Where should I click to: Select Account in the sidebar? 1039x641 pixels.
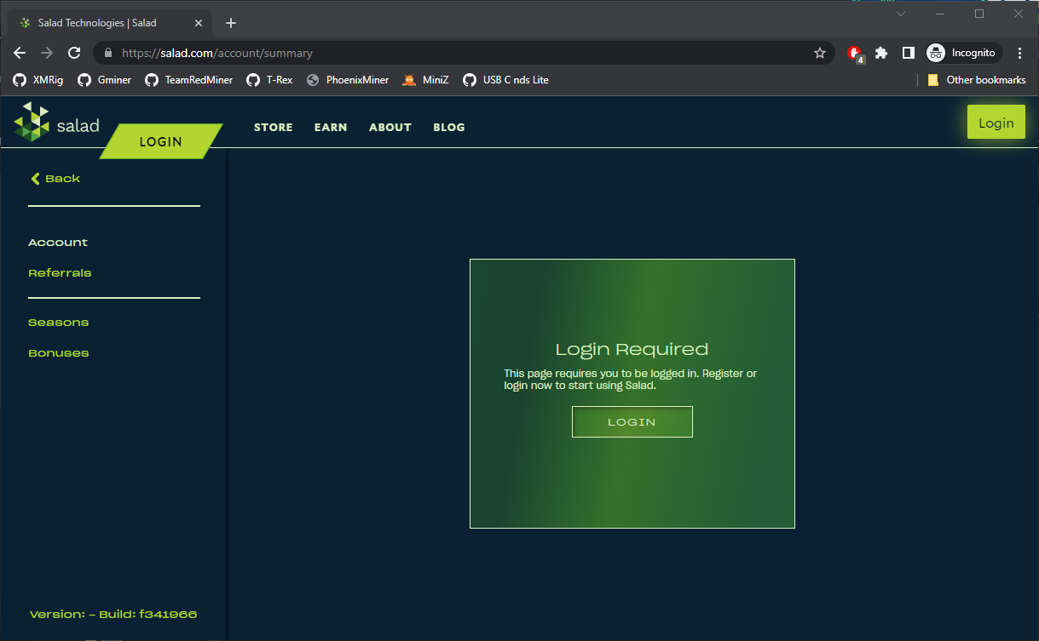[x=58, y=243]
